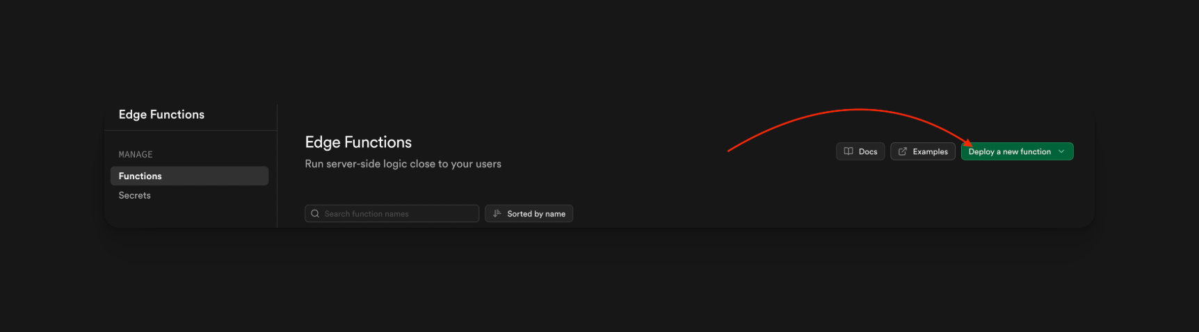Open the Examples button
Screen dimensions: 1199x332
[x=923, y=151]
